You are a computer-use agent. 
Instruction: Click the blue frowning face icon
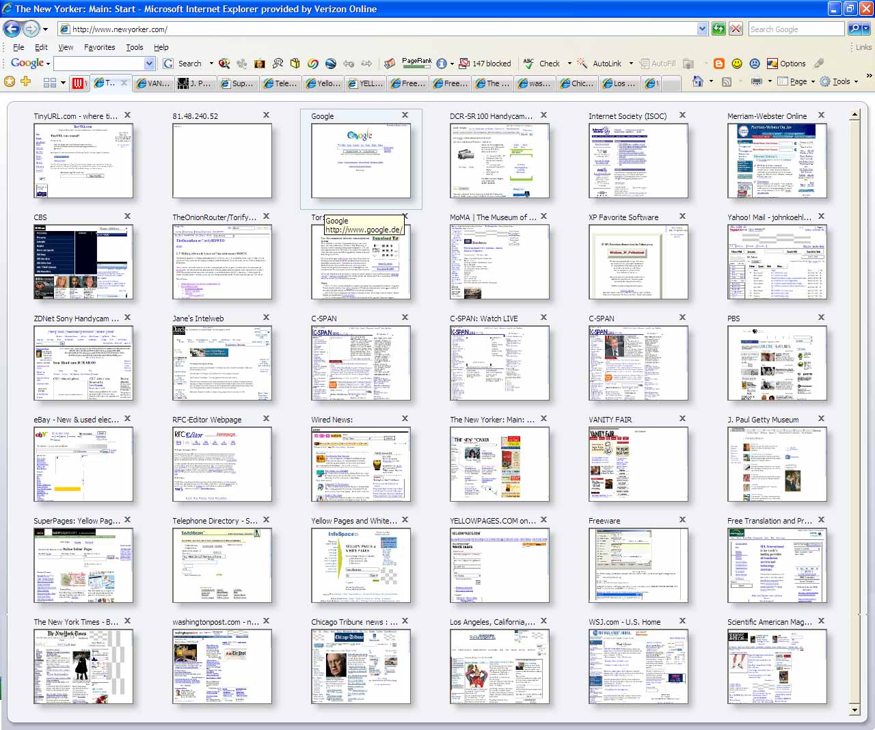pyautogui.click(x=755, y=64)
